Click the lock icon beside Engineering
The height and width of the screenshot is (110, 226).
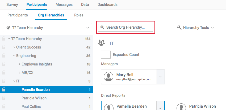tap(4, 56)
